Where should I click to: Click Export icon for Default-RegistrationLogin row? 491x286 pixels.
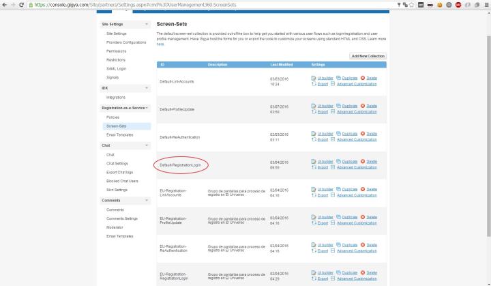click(x=314, y=167)
